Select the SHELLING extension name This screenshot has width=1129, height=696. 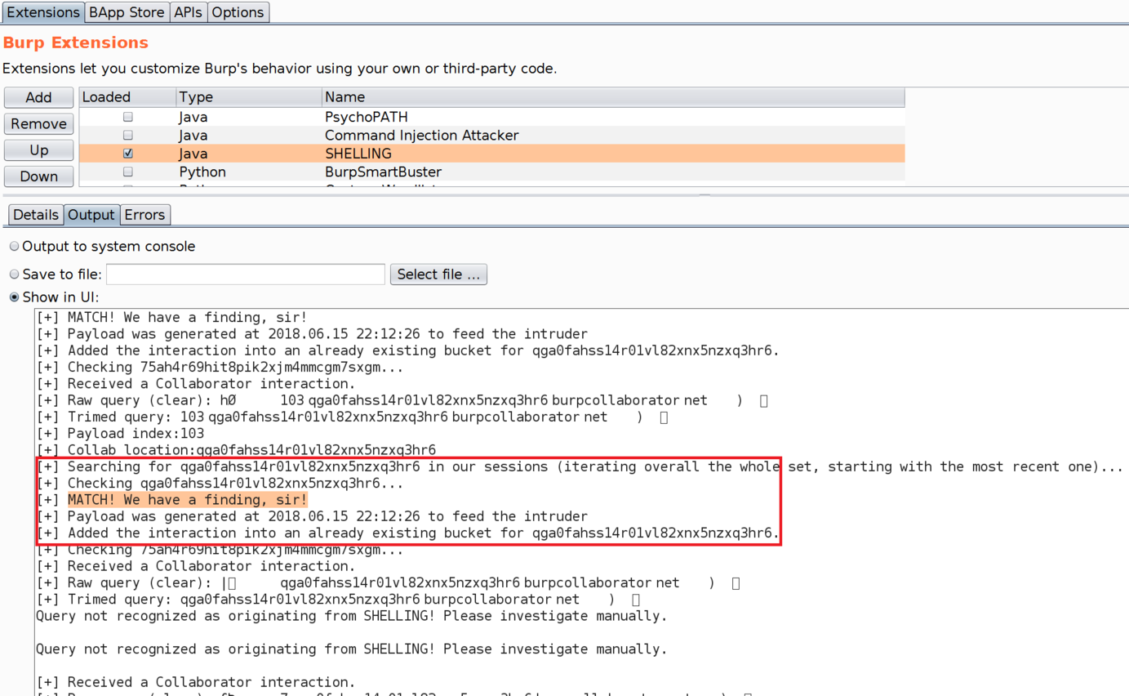point(358,154)
